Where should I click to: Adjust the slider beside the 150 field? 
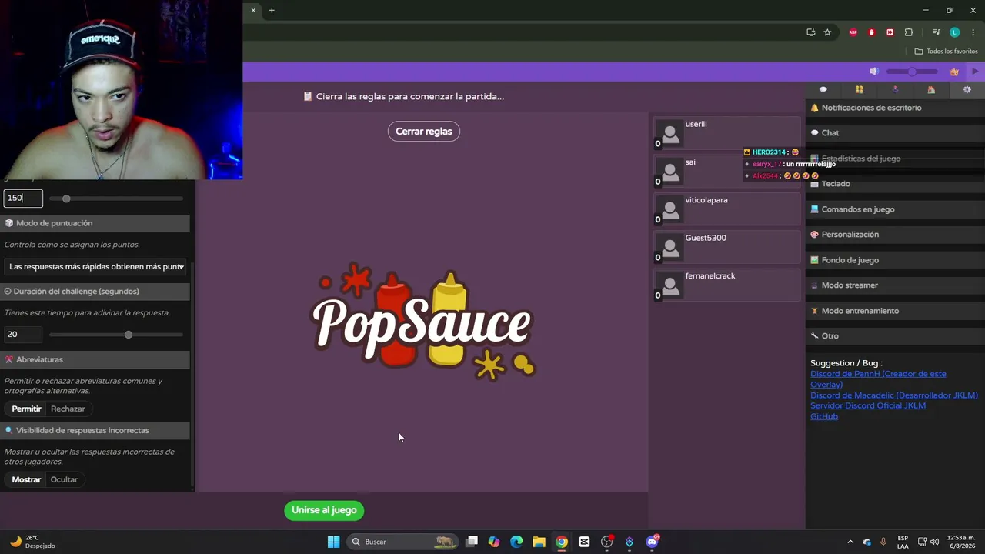point(116,199)
